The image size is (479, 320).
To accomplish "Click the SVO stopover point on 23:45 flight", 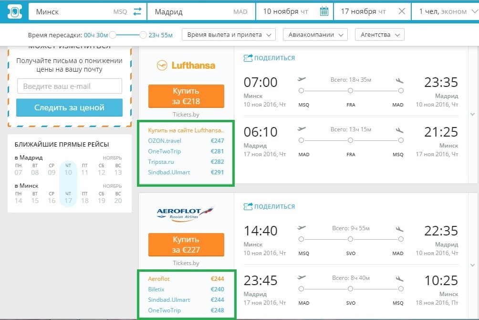I will coord(350,289).
